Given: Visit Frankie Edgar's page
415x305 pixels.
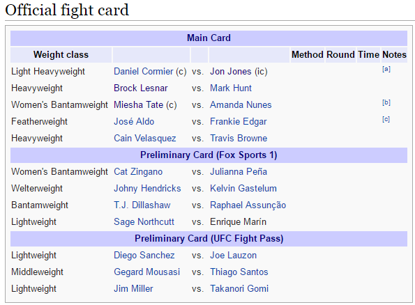Looking at the screenshot, I should tap(239, 121).
